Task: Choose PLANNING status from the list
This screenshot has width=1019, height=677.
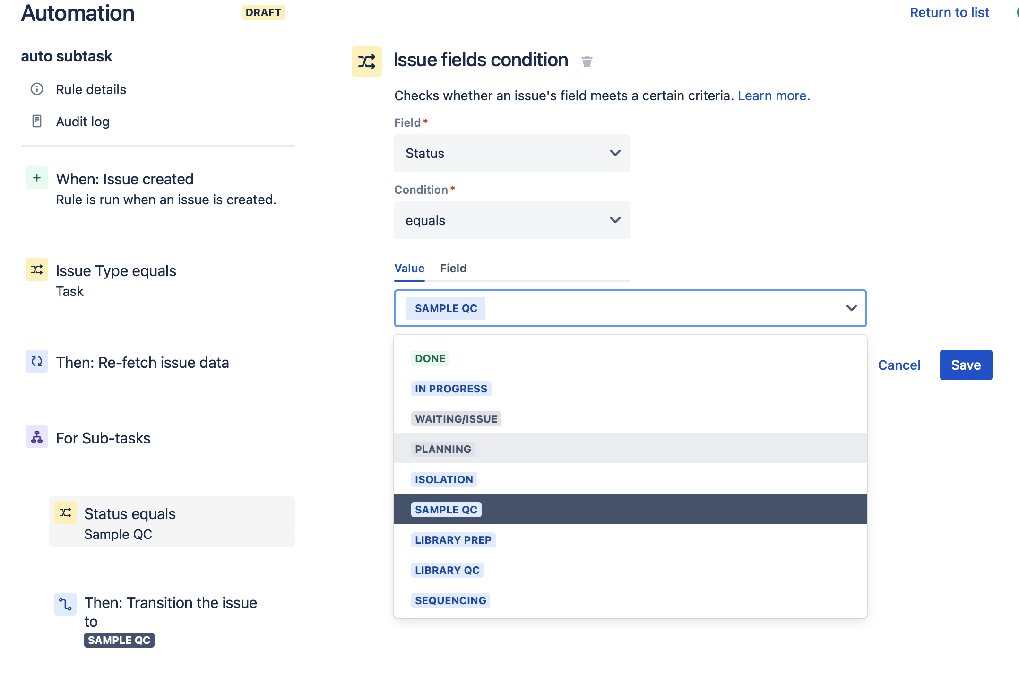Action: pos(443,449)
